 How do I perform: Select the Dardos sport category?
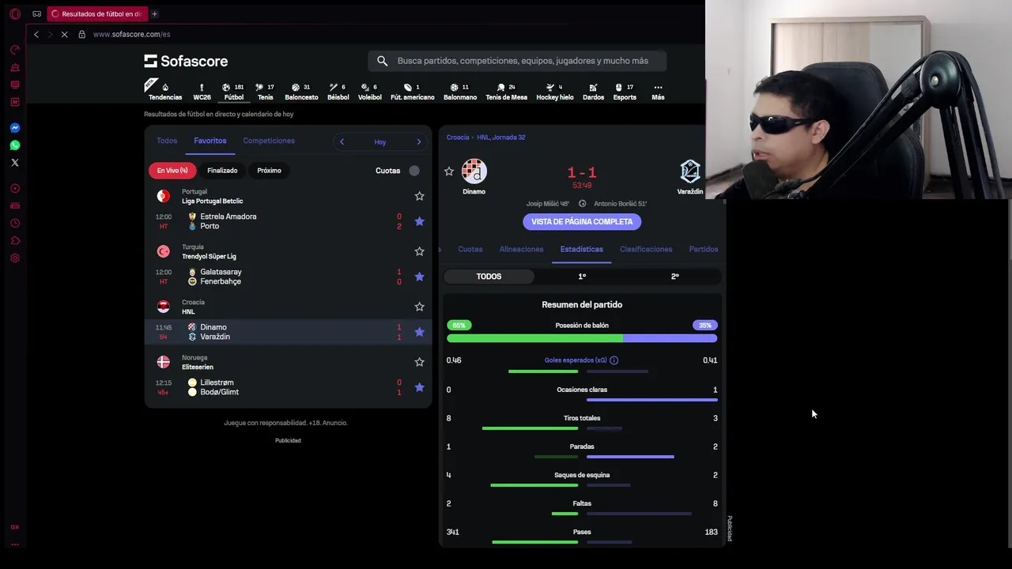pyautogui.click(x=593, y=92)
